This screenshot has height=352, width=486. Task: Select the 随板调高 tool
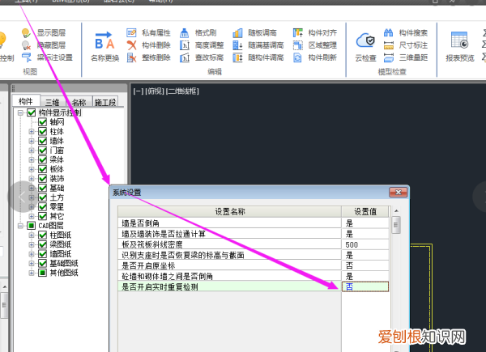[x=255, y=33]
